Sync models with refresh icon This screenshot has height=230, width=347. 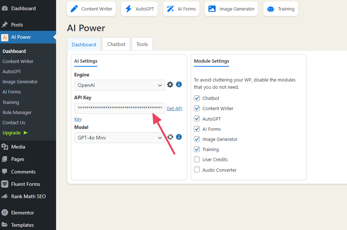pos(170,137)
